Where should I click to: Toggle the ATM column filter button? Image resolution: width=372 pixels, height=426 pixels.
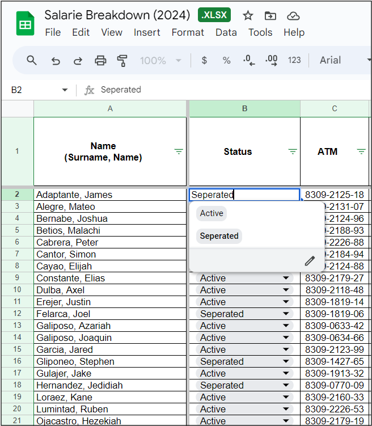[x=361, y=151]
